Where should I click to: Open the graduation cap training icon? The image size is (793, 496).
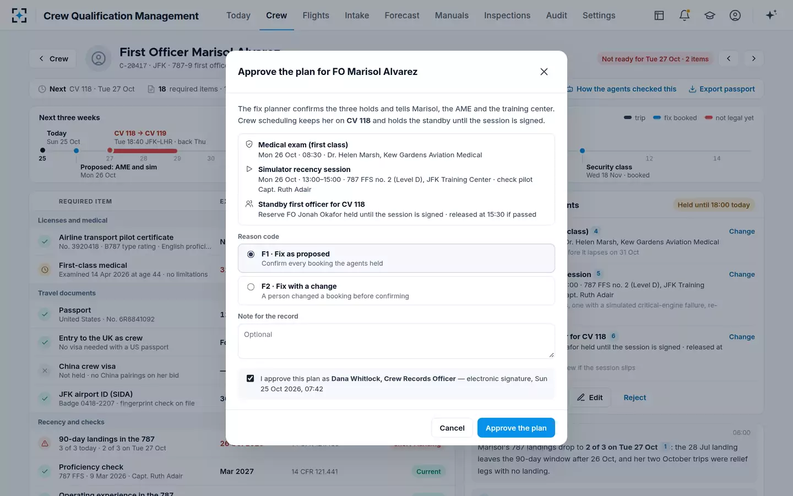pyautogui.click(x=710, y=15)
